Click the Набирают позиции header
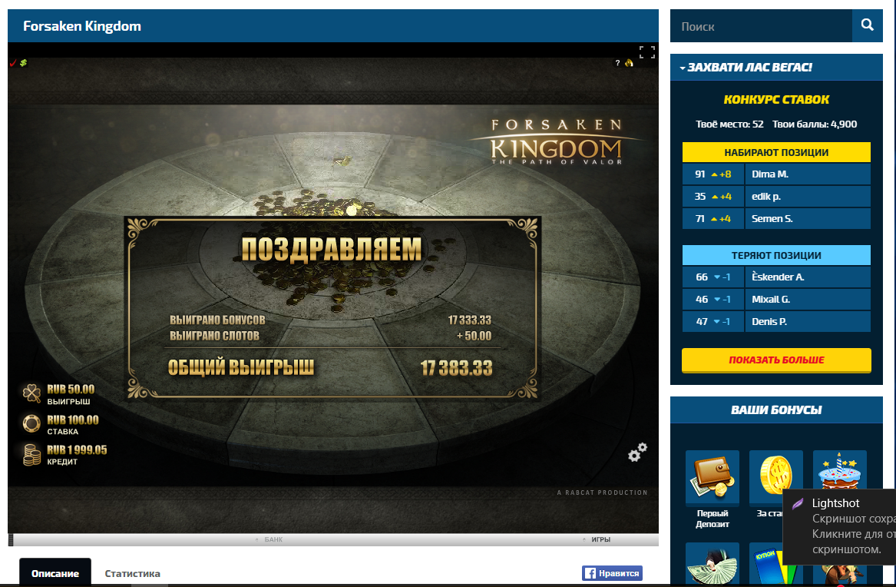 (x=776, y=152)
